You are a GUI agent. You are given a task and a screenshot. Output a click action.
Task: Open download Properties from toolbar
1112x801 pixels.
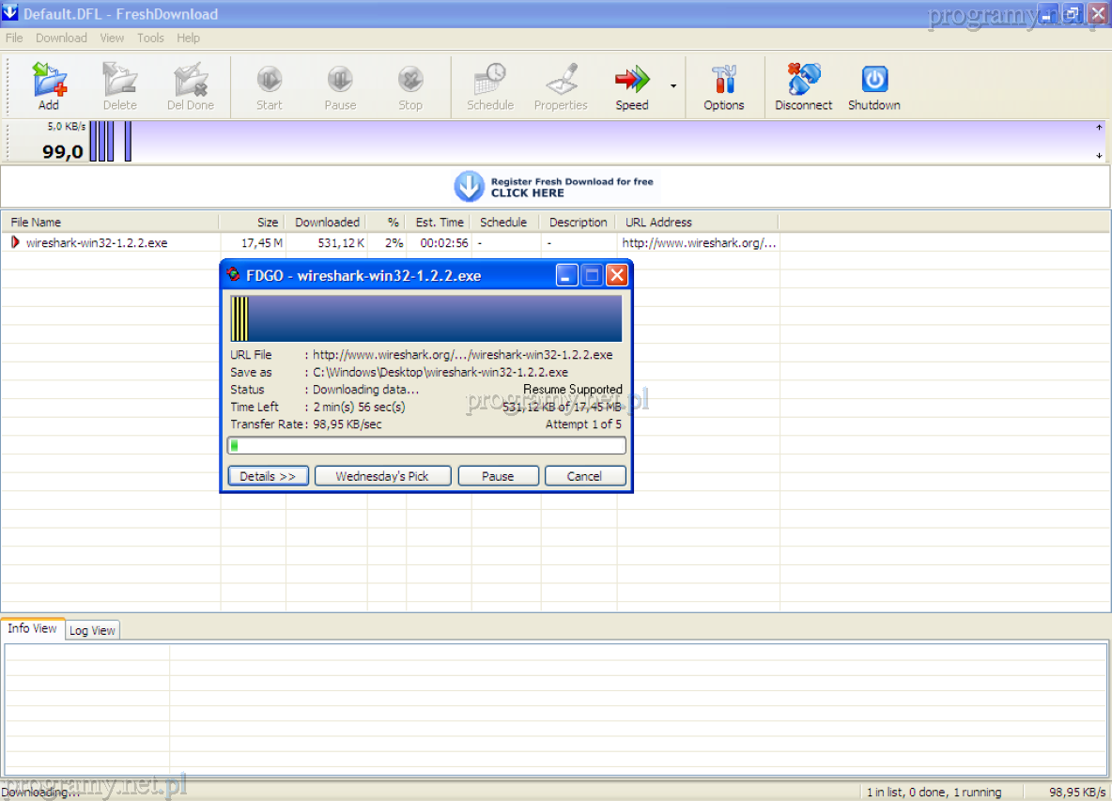(x=561, y=86)
